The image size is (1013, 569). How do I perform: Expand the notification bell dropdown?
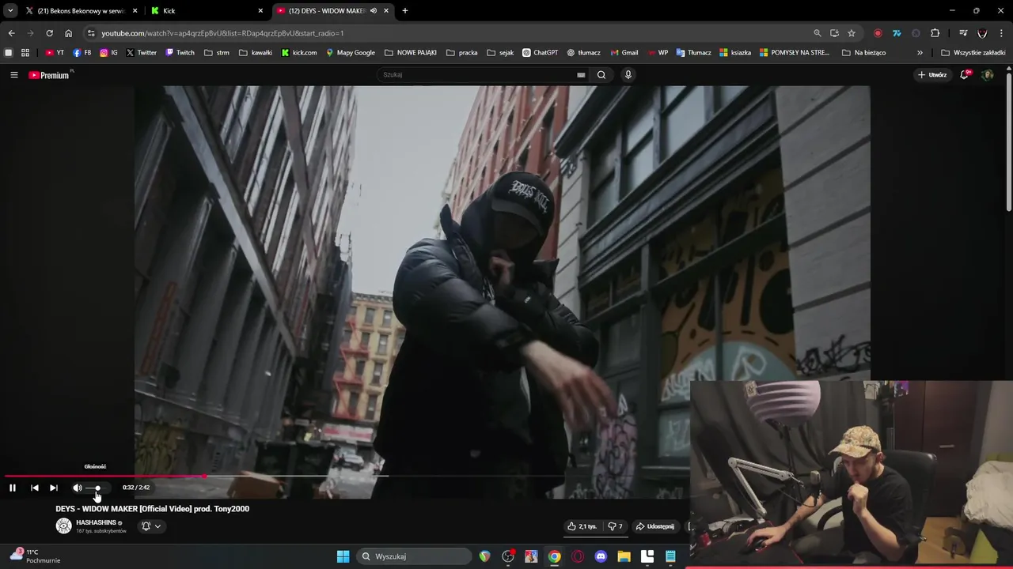tap(151, 526)
